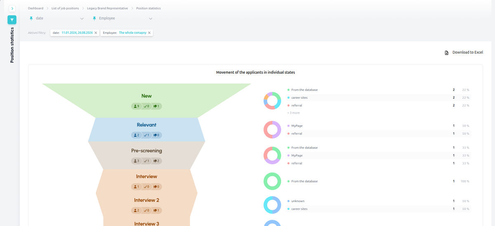Screen dimensions: 495x226
Task: Click the applicants count badge in Interview 2
Action: pos(136,210)
